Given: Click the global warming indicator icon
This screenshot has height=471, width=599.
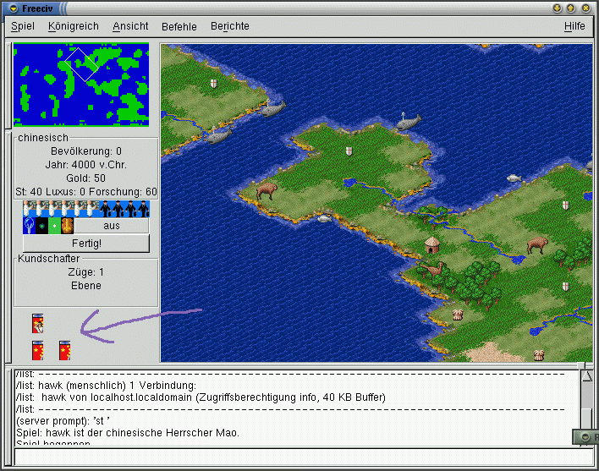Looking at the screenshot, I should click(41, 226).
